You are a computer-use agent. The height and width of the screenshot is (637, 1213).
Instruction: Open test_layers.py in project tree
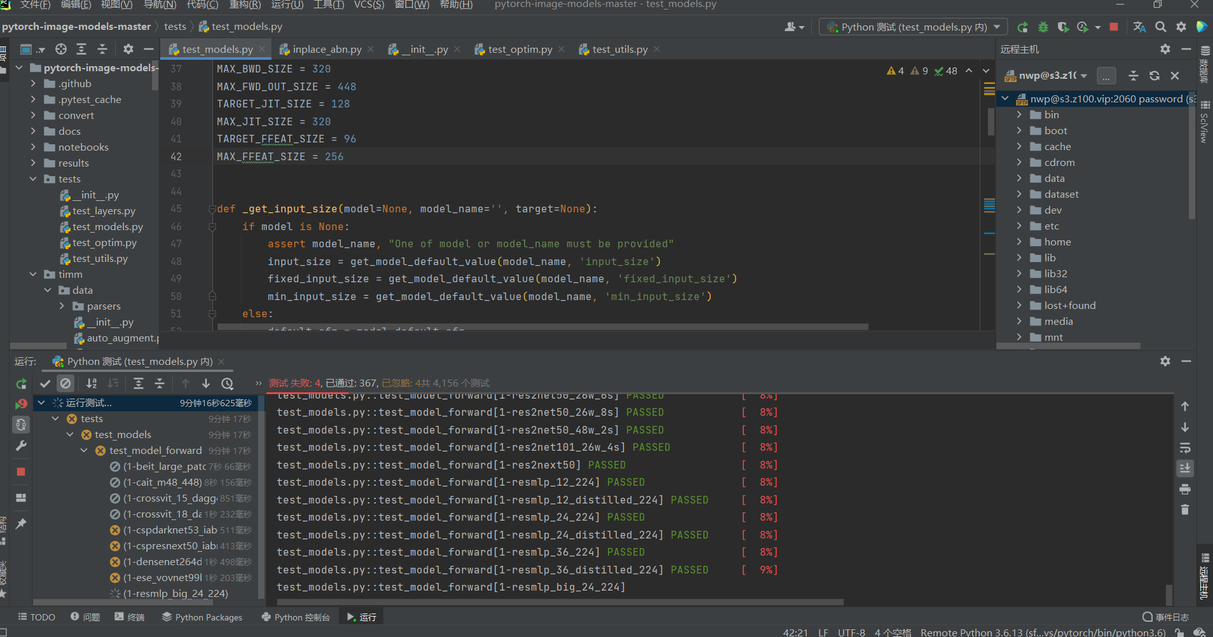click(x=104, y=211)
